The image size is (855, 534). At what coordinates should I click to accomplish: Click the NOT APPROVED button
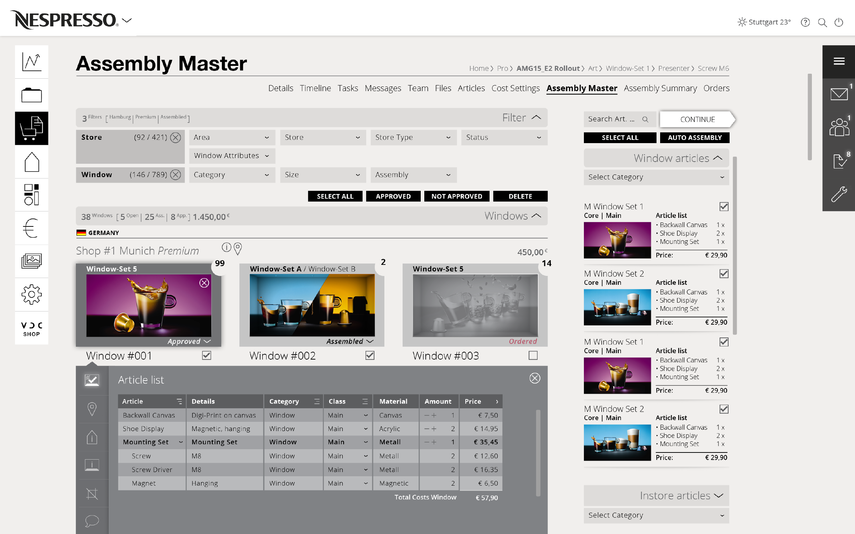[456, 196]
